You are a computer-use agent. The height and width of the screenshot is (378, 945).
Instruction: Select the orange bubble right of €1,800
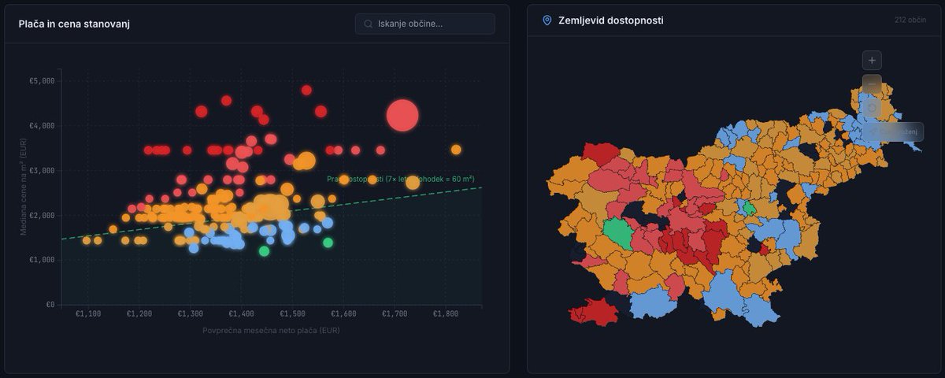point(456,150)
